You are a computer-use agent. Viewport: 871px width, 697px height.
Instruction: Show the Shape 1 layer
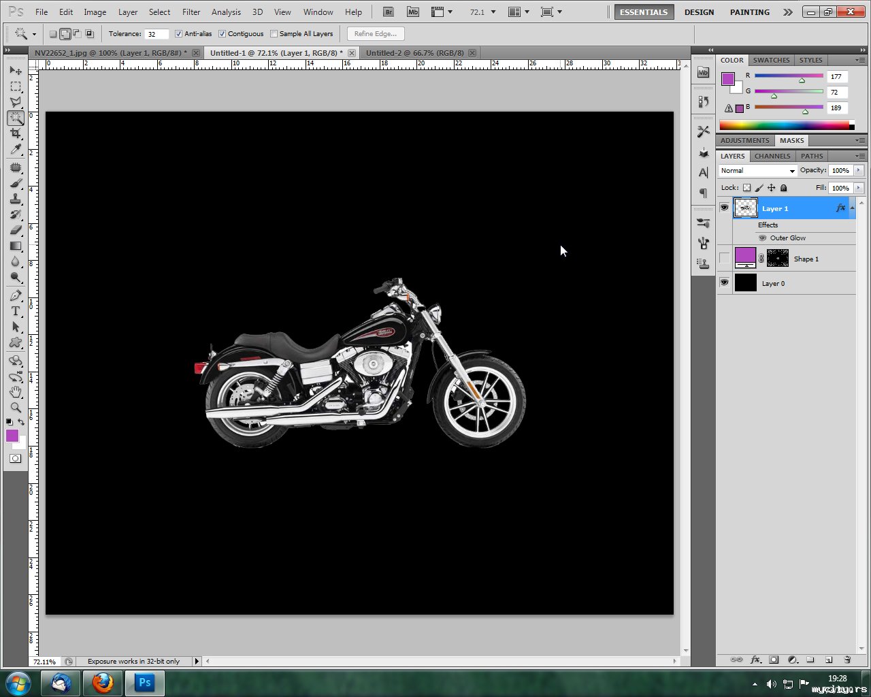pos(724,259)
